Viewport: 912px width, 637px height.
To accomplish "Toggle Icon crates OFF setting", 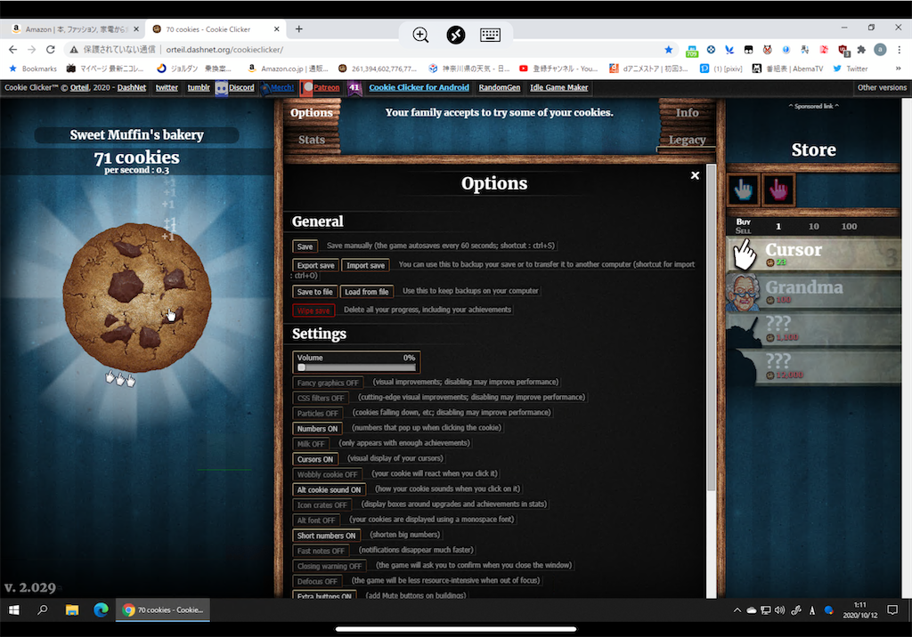I will tap(322, 505).
